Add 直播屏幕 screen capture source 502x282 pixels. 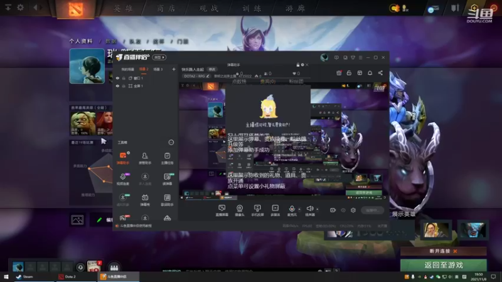pos(222,211)
